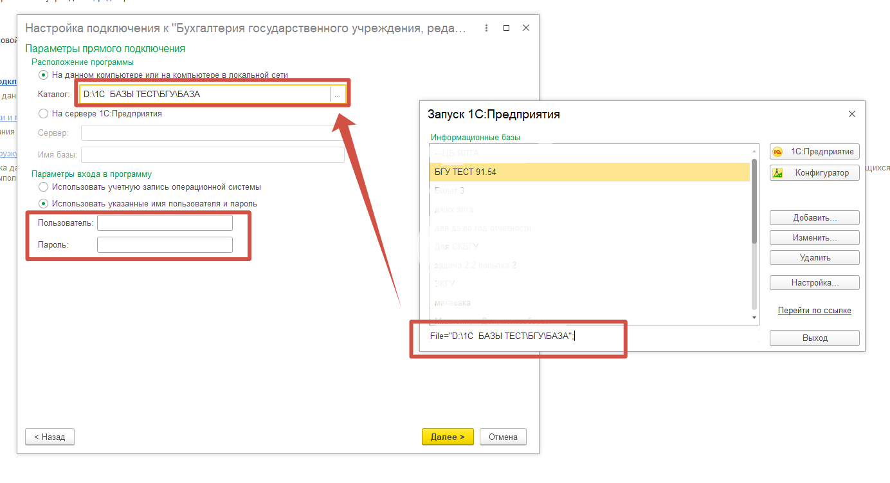Focus the Пароль input field
Viewport: 890px width, 483px height.
[165, 245]
